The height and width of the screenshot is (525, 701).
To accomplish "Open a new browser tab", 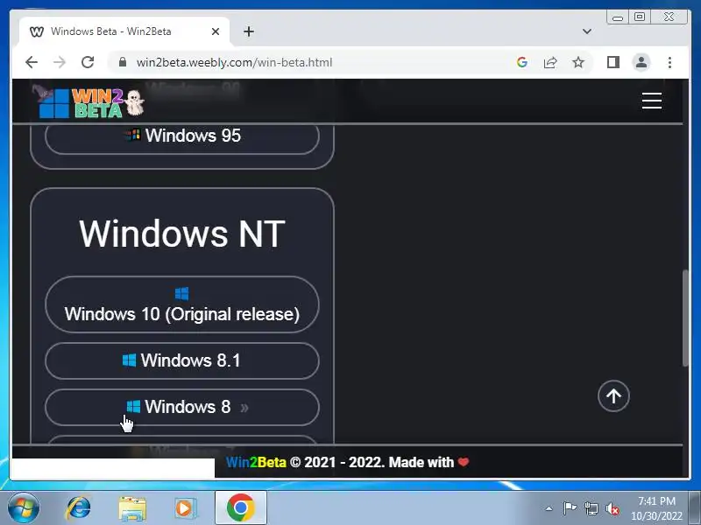I will (x=249, y=31).
